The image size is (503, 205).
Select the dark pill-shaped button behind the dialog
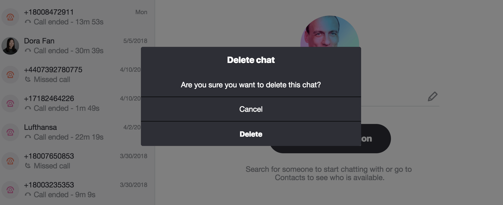[376, 139]
